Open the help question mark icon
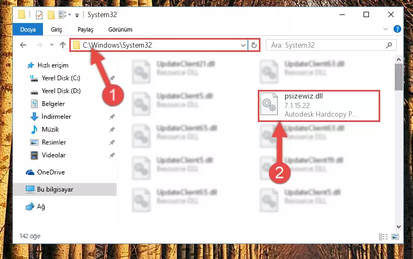Image resolution: width=413 pixels, height=259 pixels. [397, 29]
